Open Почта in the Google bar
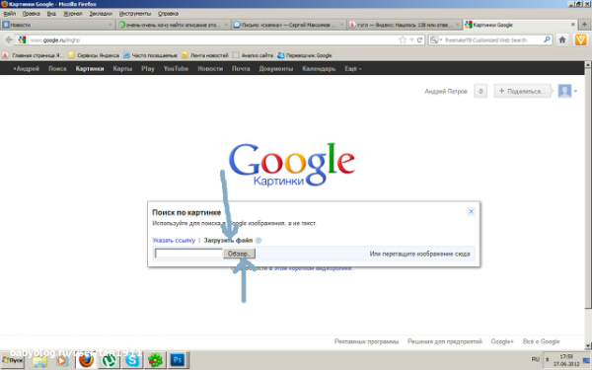The height and width of the screenshot is (370, 592). [241, 69]
